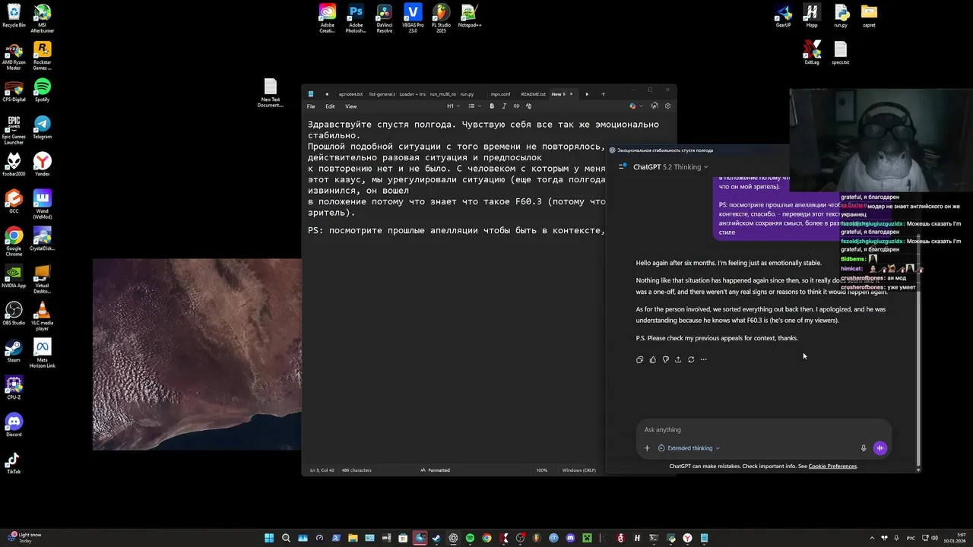Viewport: 973px width, 547px height.
Task: Select the zapret folder on desktop
Action: click(869, 15)
